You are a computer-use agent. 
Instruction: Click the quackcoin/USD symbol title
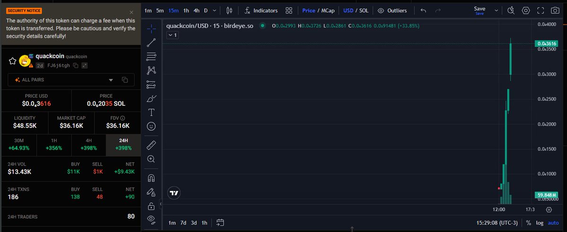tap(210, 26)
